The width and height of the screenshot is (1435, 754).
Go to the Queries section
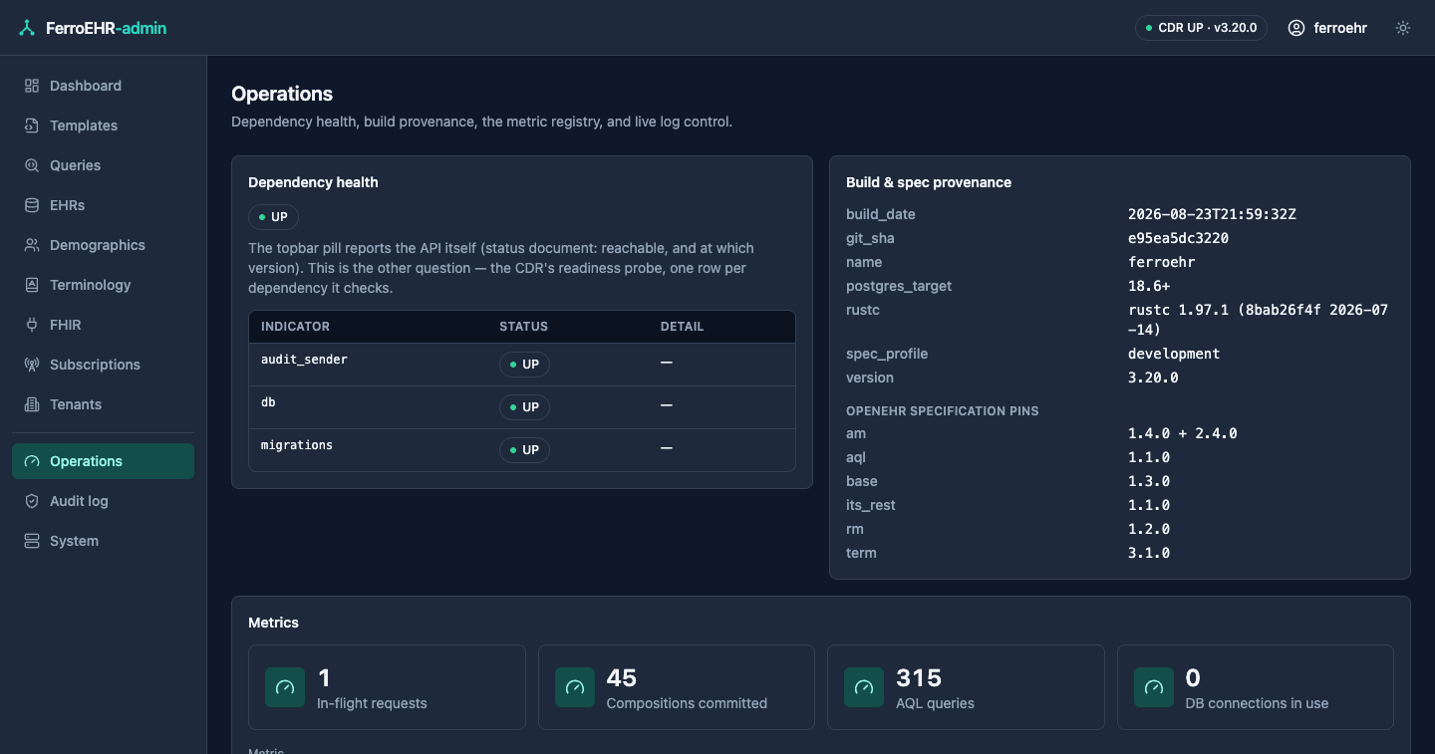[103, 165]
